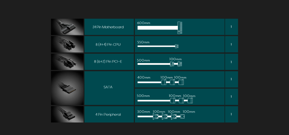Click the last SATA connector on 500mm cable
The height and width of the screenshot is (135, 289).
190,100
